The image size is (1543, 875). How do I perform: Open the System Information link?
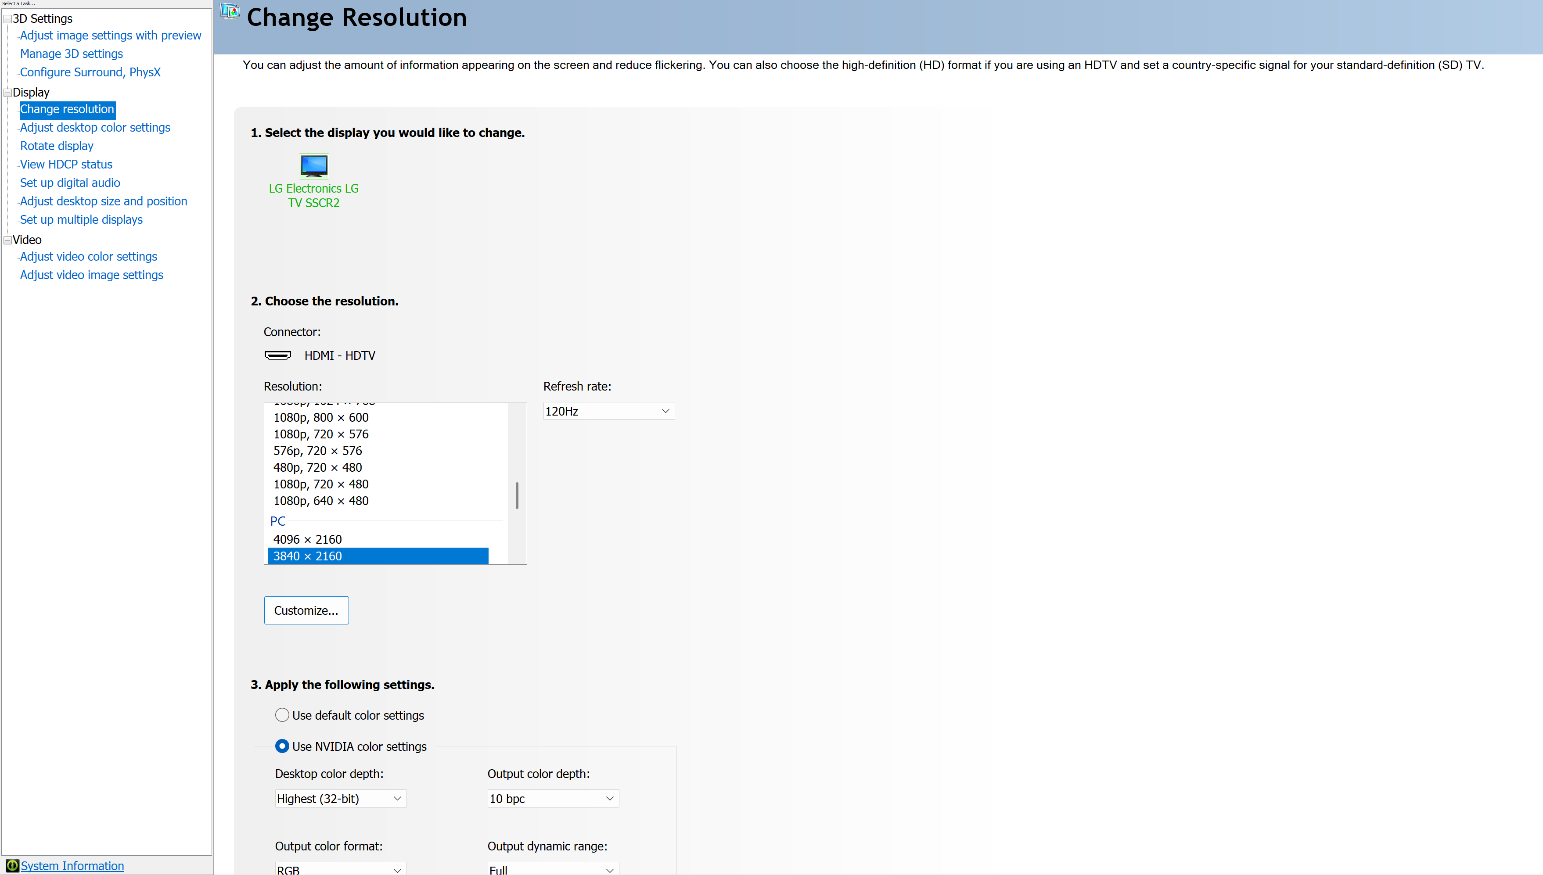[72, 865]
